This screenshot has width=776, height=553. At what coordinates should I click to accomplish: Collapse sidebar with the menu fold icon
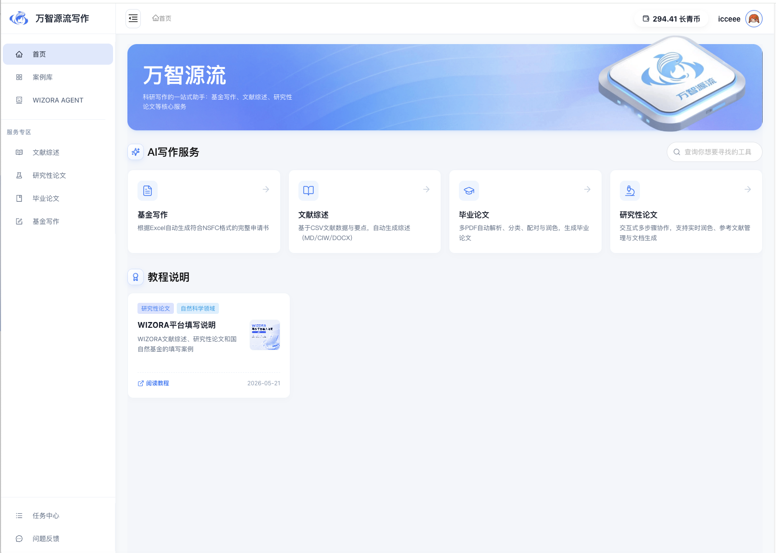click(x=133, y=19)
